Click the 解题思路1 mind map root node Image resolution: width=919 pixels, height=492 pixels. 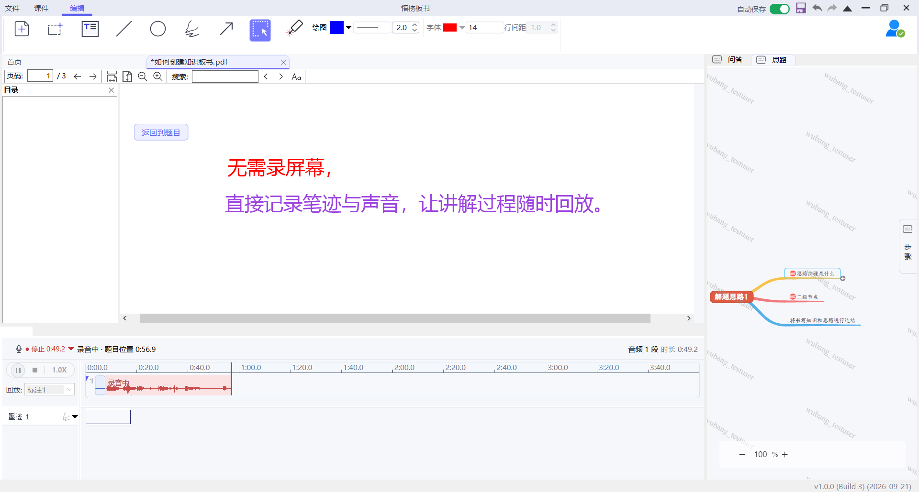[x=731, y=297]
